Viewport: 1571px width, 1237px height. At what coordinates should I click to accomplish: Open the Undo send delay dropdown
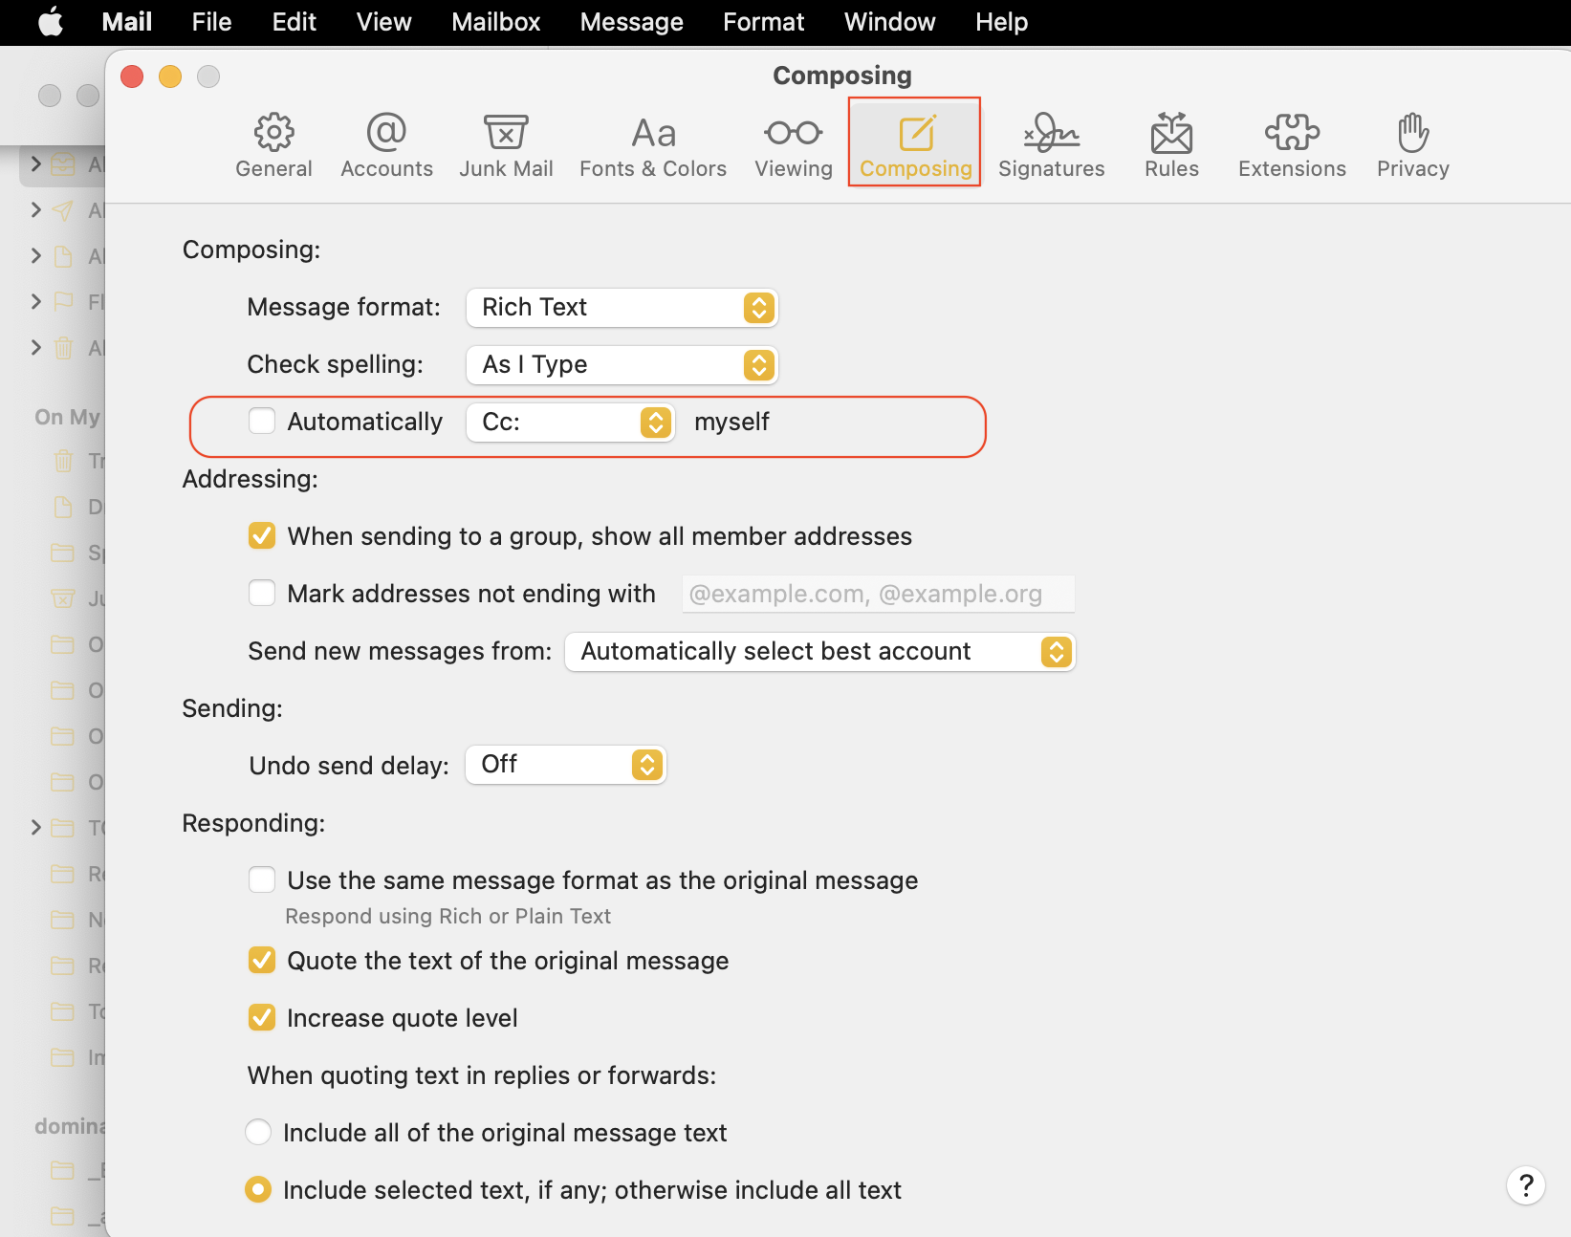point(565,765)
